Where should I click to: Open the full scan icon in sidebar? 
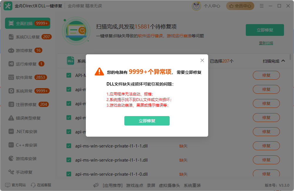pos(11,23)
